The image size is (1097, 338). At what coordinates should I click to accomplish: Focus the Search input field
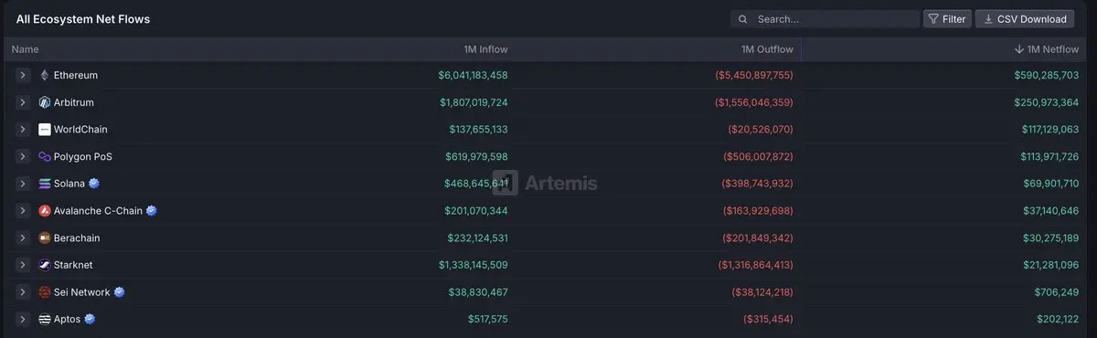coord(825,19)
